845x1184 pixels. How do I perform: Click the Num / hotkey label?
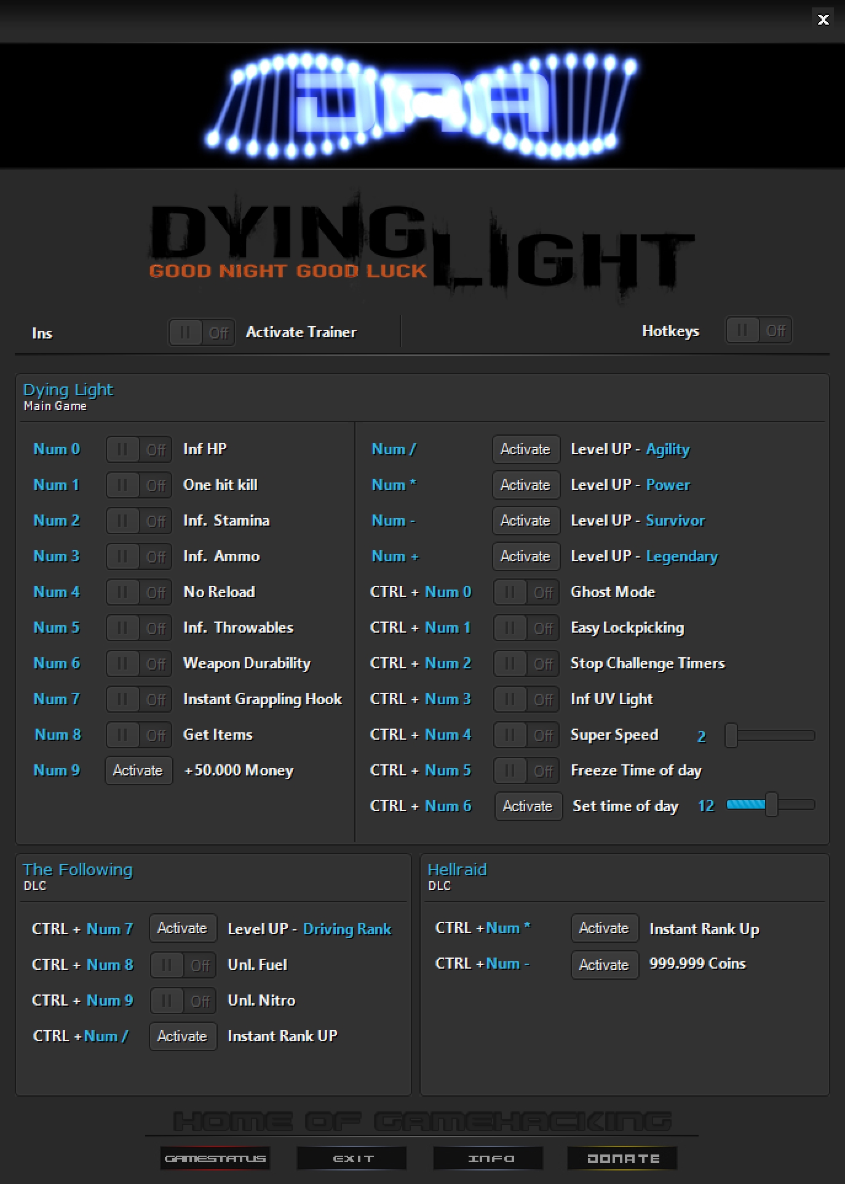[394, 449]
